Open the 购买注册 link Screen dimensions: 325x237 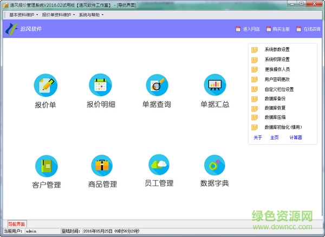coord(281,29)
